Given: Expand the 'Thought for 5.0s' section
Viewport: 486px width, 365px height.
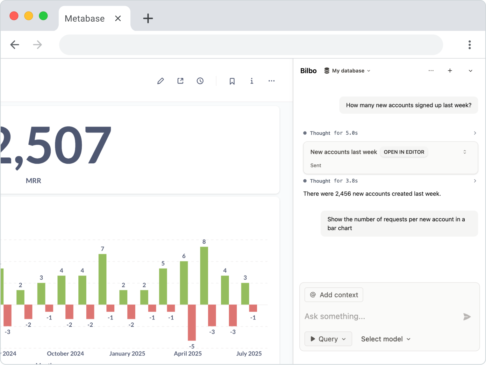Looking at the screenshot, I should click(475, 133).
